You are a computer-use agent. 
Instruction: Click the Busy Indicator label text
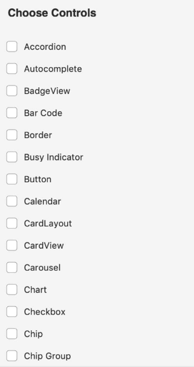53,157
